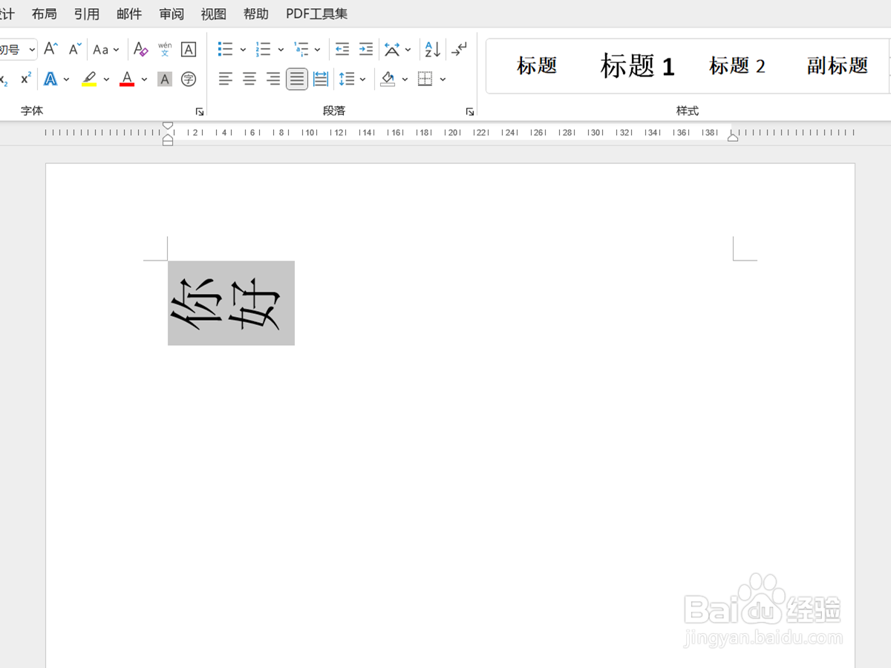Viewport: 891px width, 668px height.
Task: Expand the Asian layout dropdown arrow
Action: 408,50
